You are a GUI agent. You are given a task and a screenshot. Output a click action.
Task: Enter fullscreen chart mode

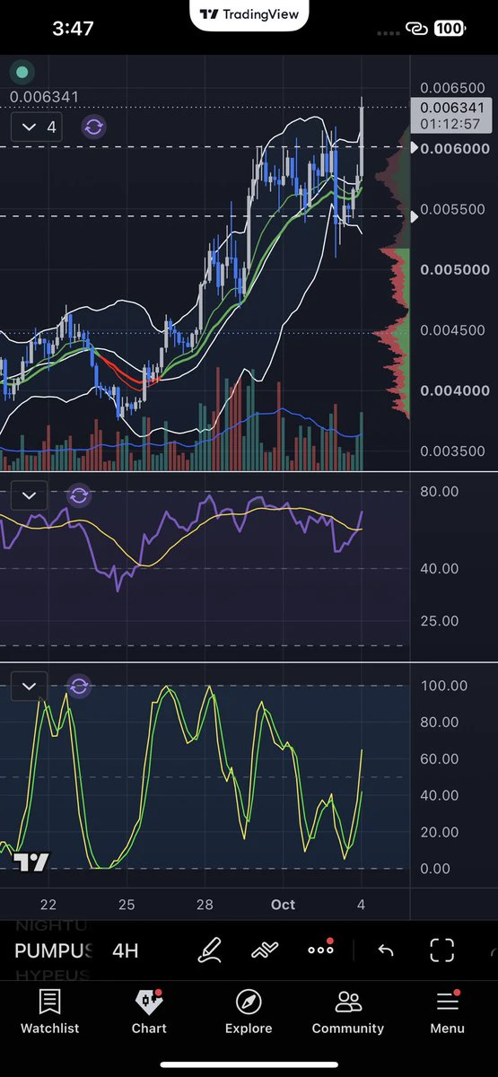[441, 950]
